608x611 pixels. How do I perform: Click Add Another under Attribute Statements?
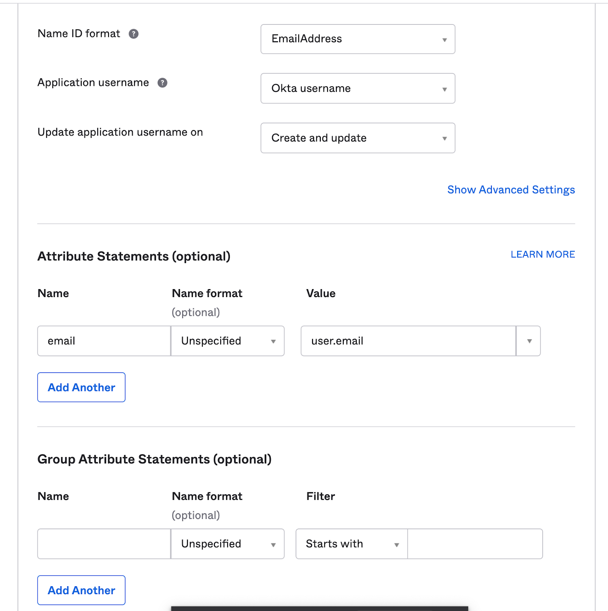81,387
